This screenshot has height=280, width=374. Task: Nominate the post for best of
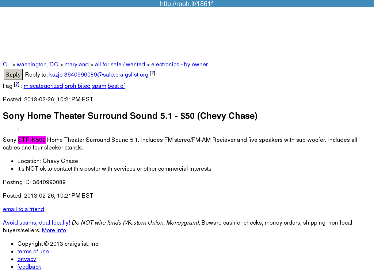[x=116, y=86]
